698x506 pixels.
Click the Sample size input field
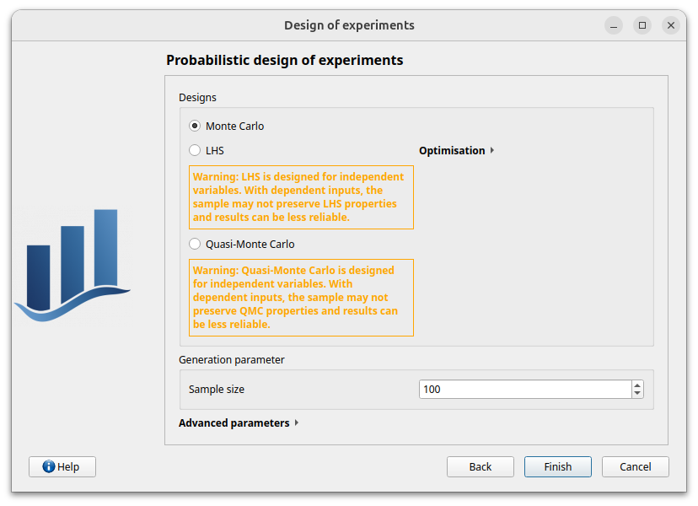(525, 390)
